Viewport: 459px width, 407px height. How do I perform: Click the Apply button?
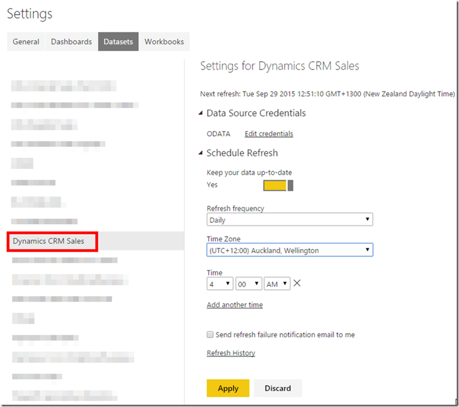[x=228, y=388]
